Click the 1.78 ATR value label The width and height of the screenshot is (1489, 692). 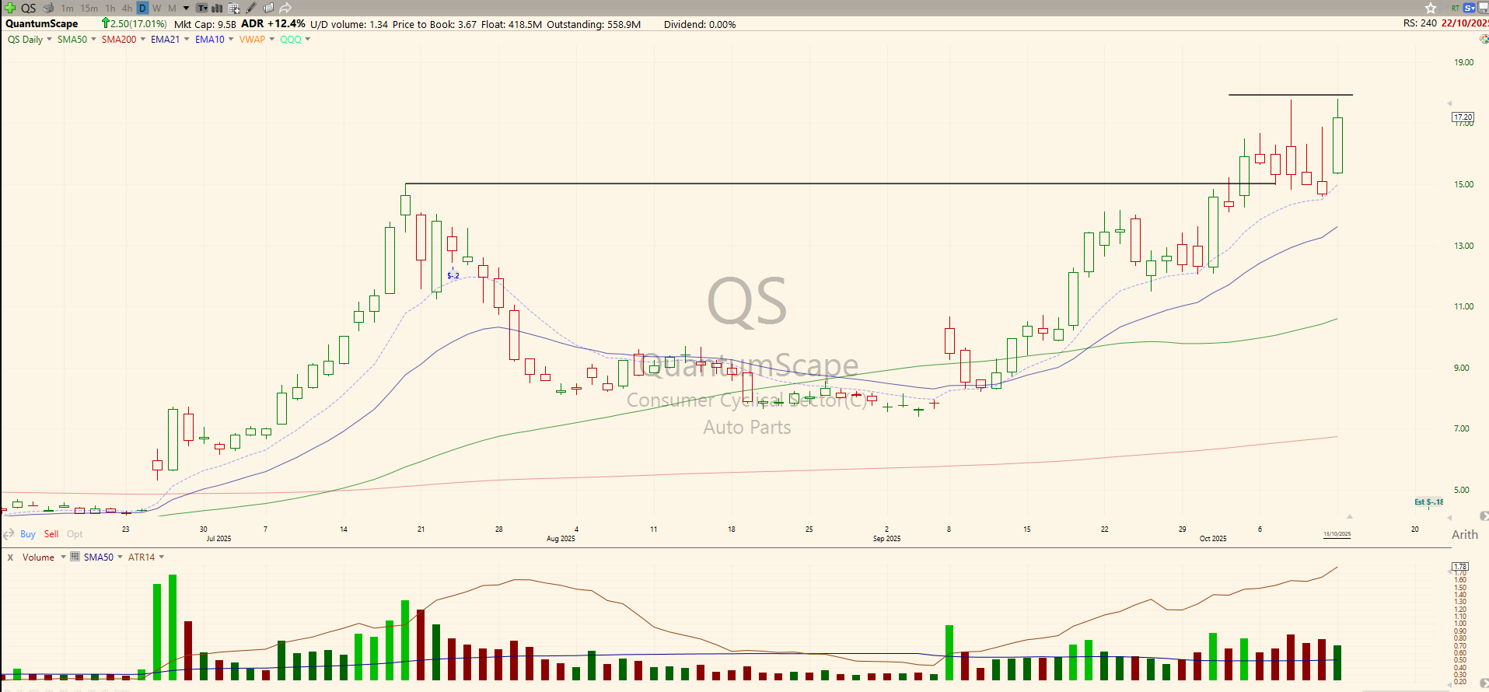pyautogui.click(x=1460, y=566)
